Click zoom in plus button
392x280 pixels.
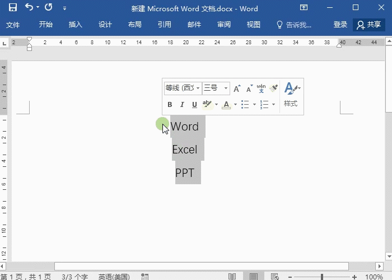pyautogui.click(x=354, y=277)
